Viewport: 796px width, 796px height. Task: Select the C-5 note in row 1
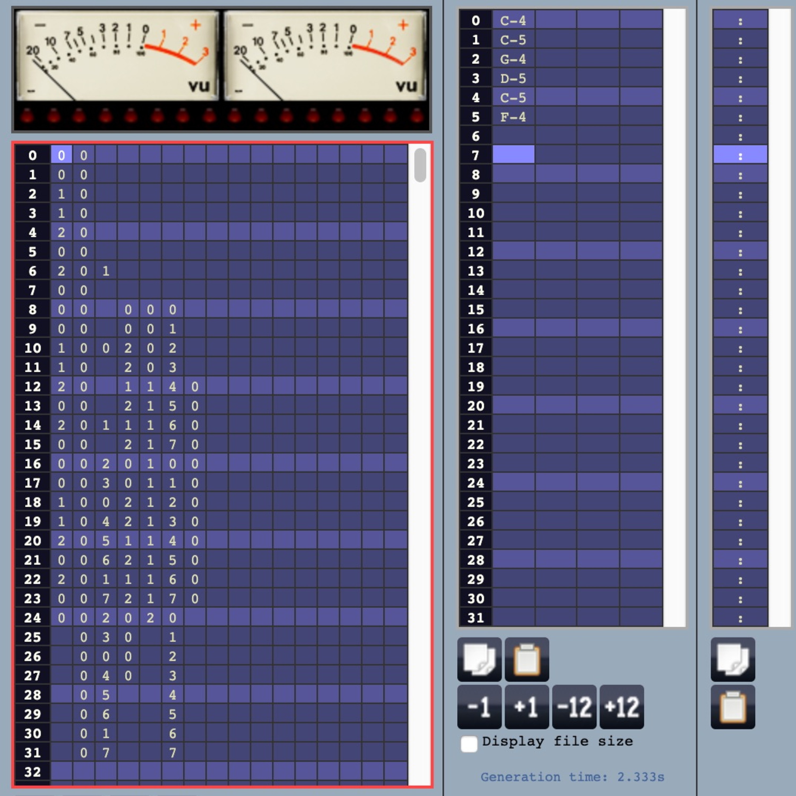513,40
